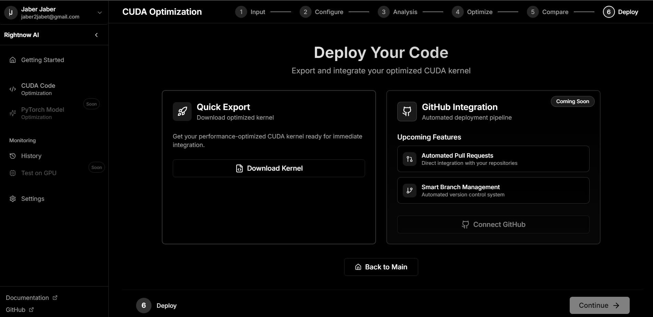Click the GitHub Integration logo icon
Screen dimensions: 653x317
click(x=407, y=111)
